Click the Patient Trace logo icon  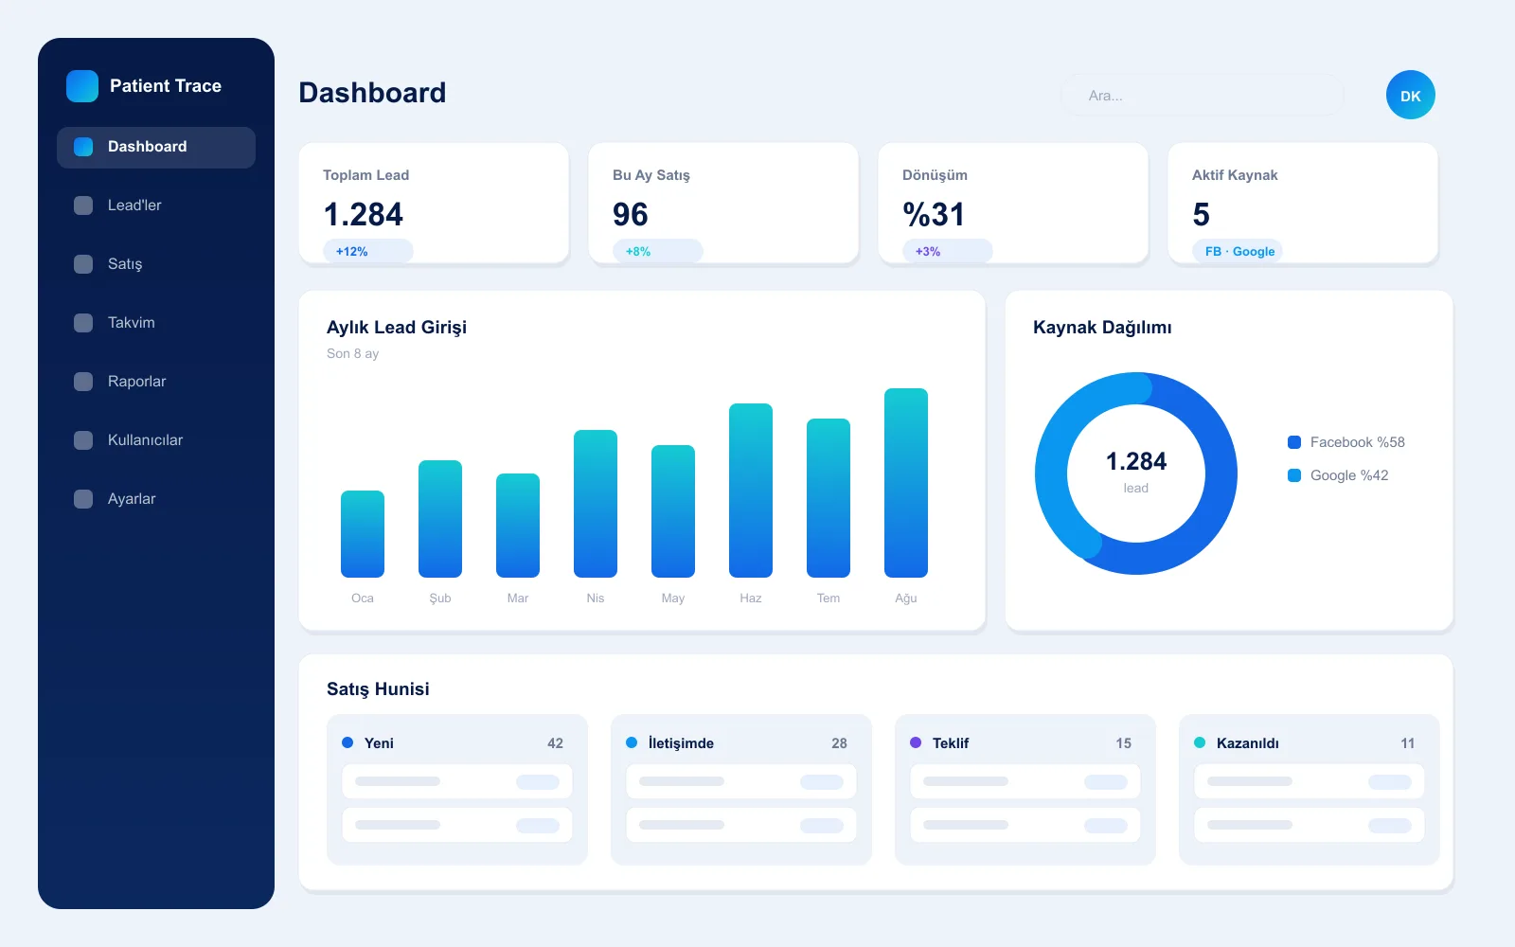(82, 86)
